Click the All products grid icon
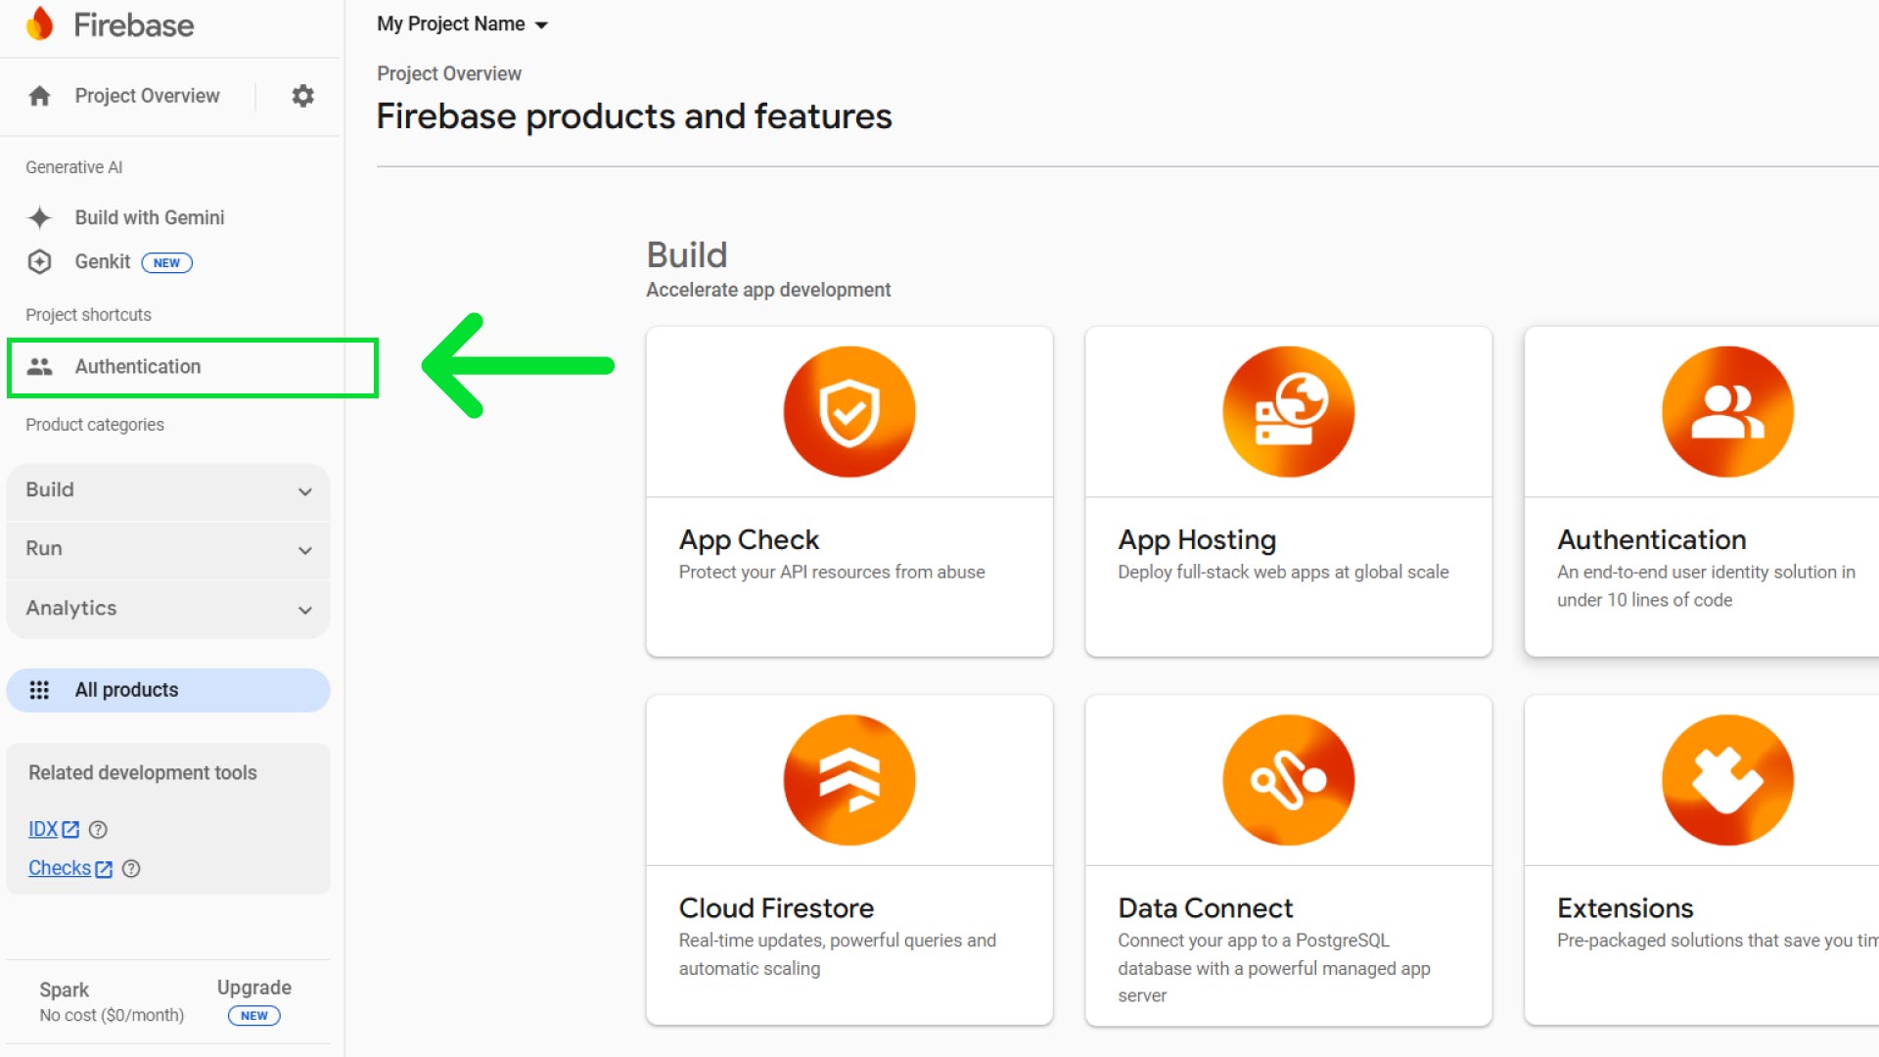1879x1057 pixels. tap(41, 689)
